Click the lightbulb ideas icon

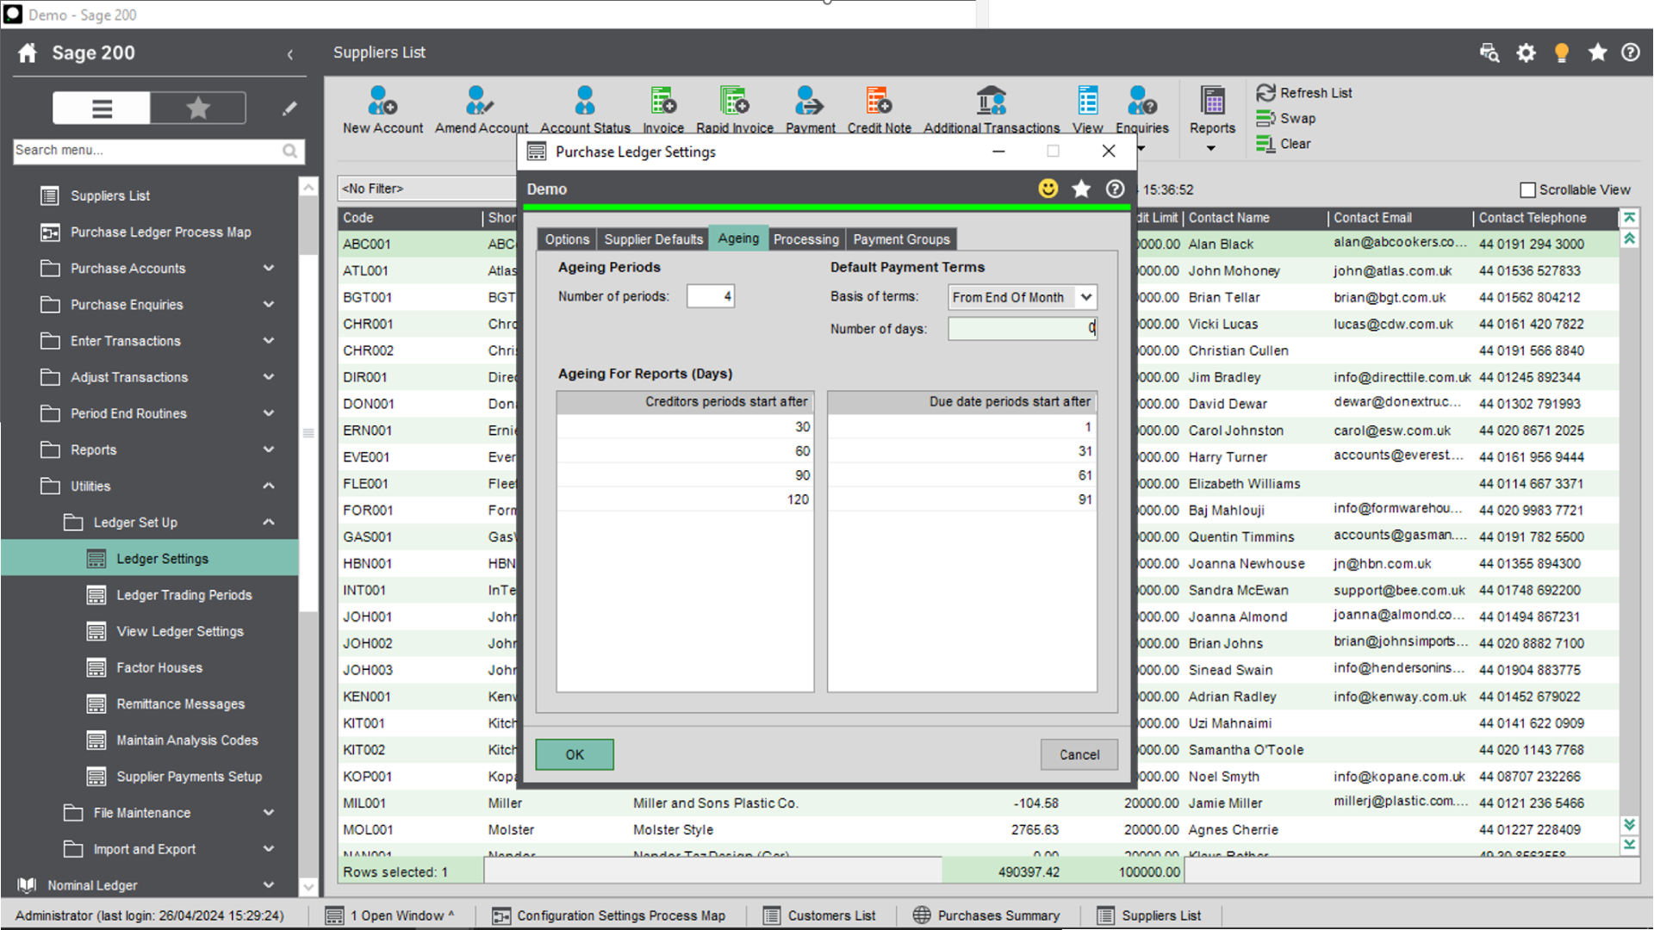1562,53
